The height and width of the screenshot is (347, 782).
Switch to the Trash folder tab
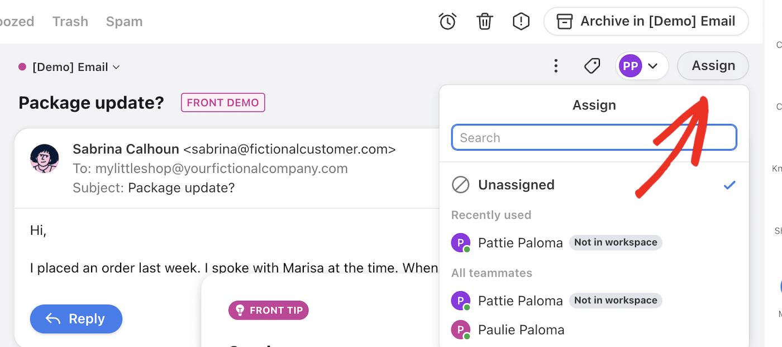[70, 21]
